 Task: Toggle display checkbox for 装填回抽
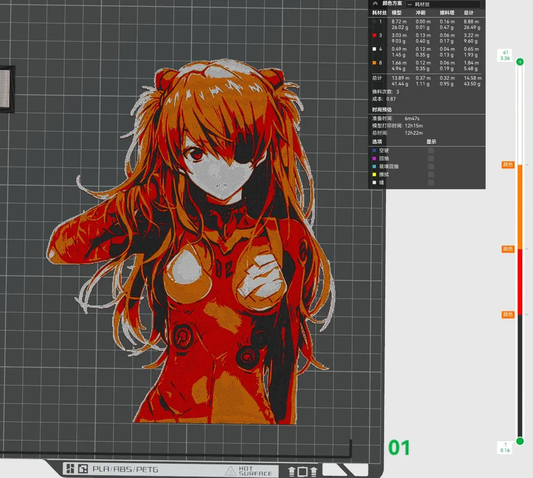pyautogui.click(x=431, y=166)
